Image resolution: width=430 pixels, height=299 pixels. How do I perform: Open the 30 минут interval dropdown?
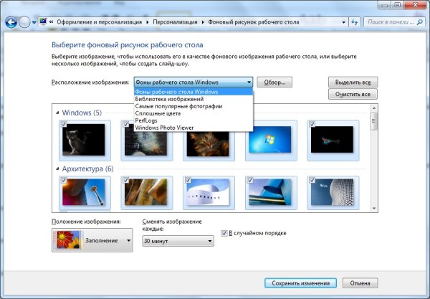(178, 241)
